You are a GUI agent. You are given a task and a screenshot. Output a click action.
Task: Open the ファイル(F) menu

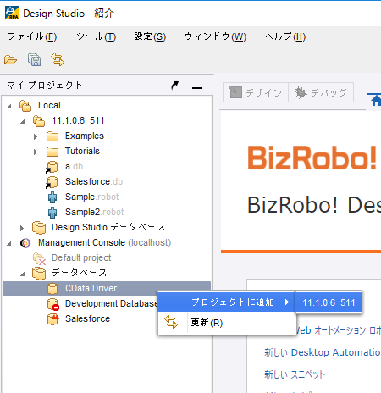(32, 36)
